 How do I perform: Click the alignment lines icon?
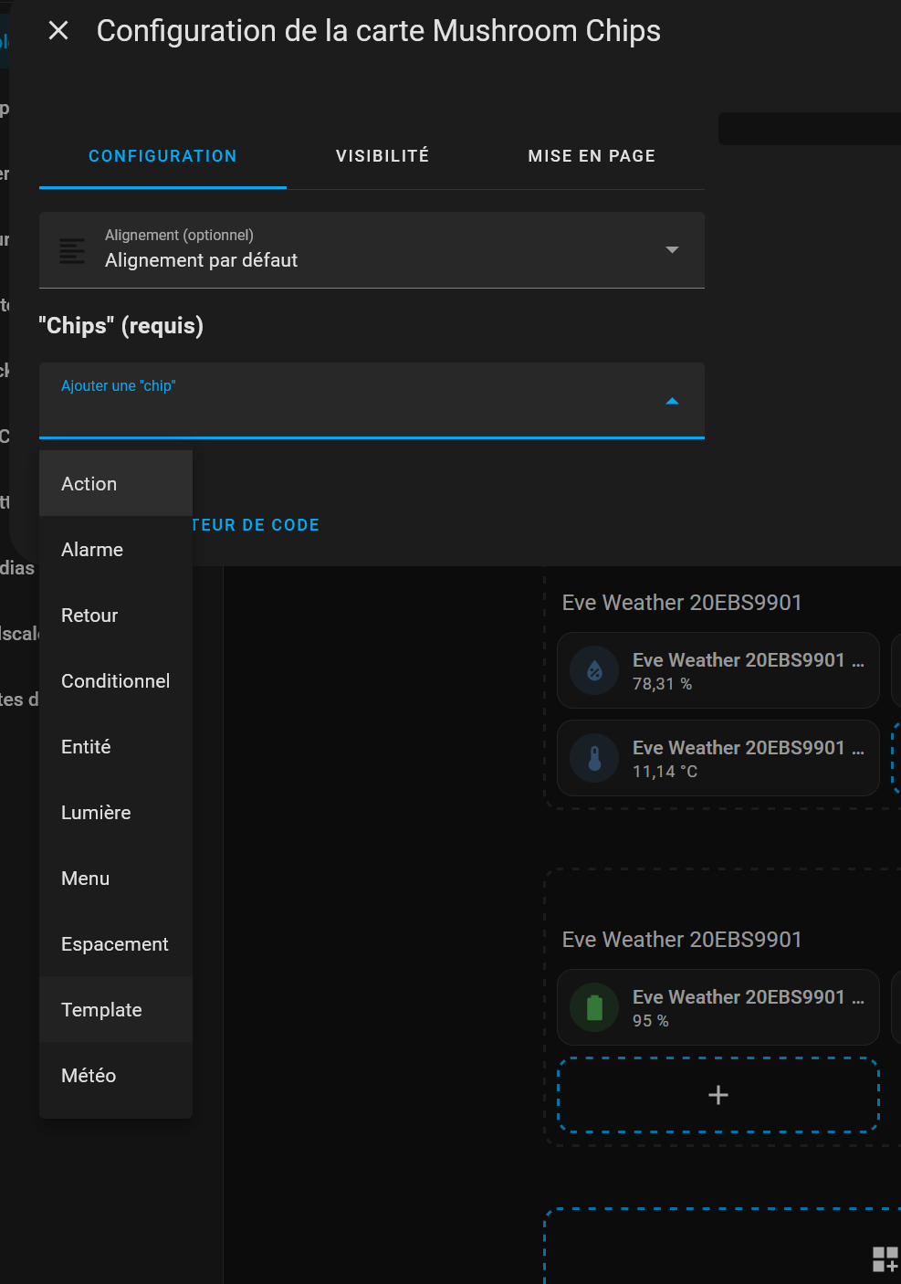[72, 250]
